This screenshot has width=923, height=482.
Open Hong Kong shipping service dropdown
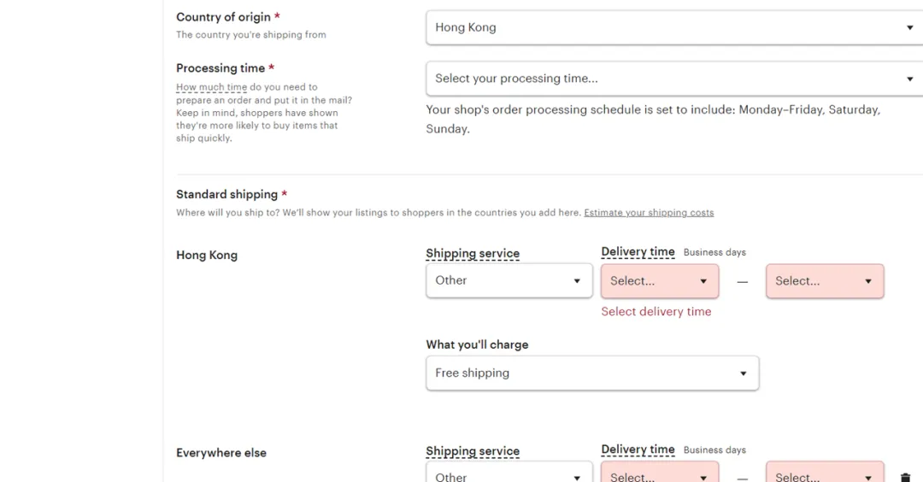coord(509,280)
